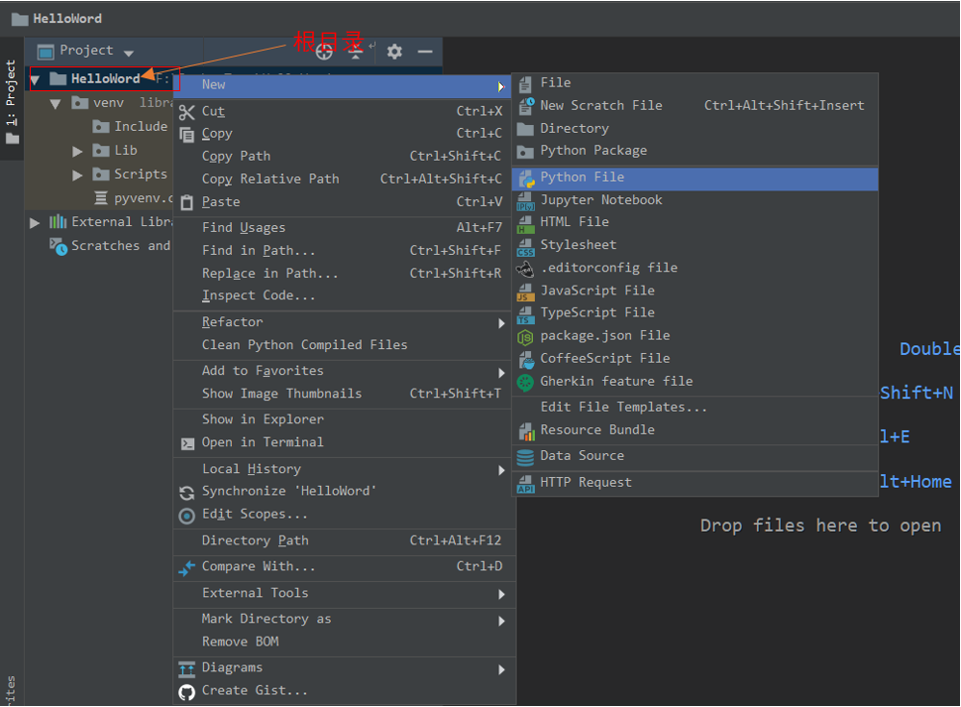961x707 pixels.
Task: Click the JavaScript File icon
Action: click(x=526, y=292)
